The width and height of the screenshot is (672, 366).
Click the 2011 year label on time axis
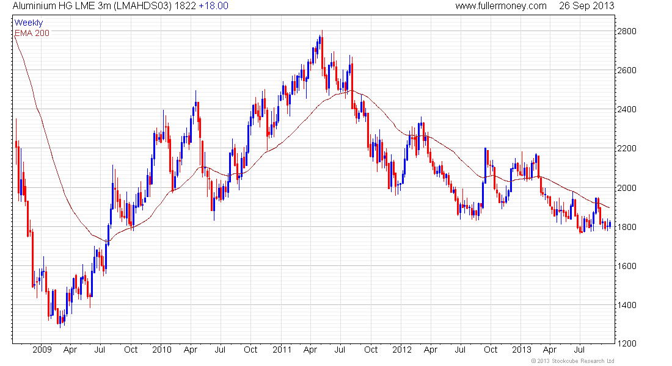[x=282, y=350]
